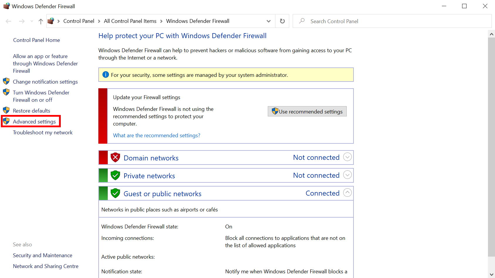The width and height of the screenshot is (495, 278).
Task: Click the search magnifier icon
Action: [x=302, y=21]
